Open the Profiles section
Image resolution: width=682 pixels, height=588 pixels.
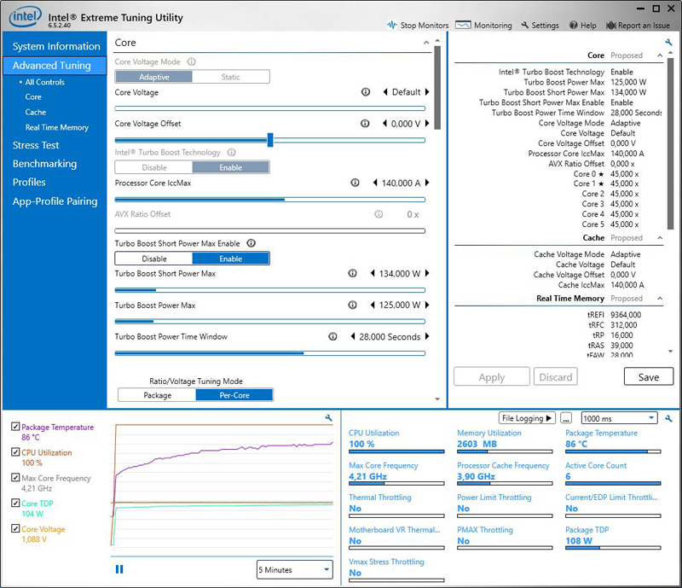(x=29, y=182)
